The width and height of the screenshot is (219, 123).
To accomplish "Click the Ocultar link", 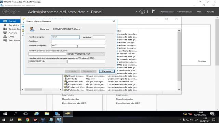I will [x=202, y=61].
